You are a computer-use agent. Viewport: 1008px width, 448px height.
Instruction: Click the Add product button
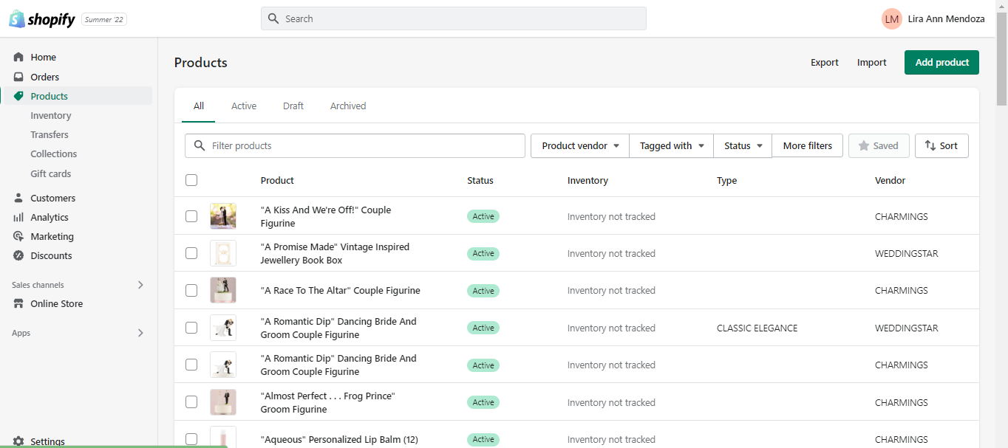(941, 63)
